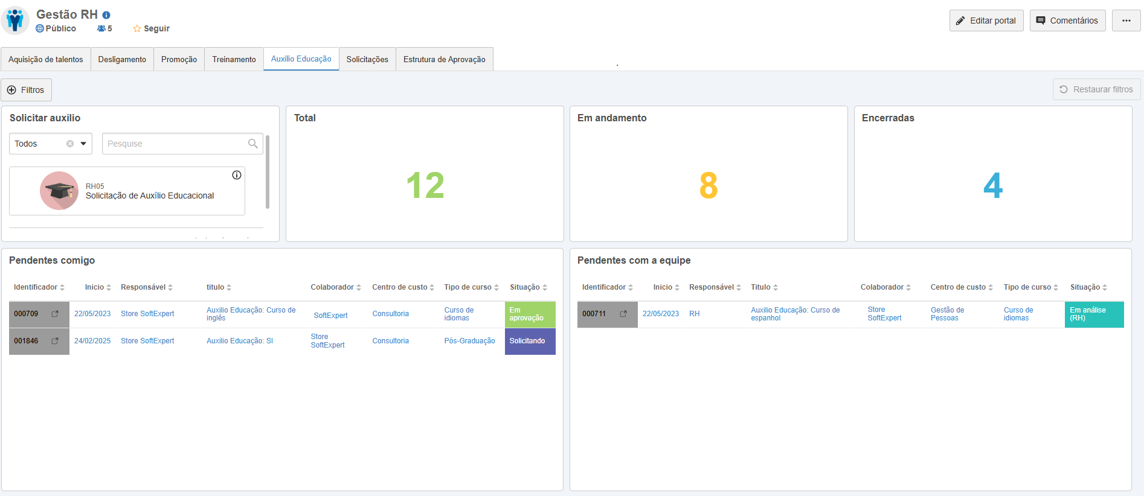Image resolution: width=1144 pixels, height=496 pixels.
Task: Click the Solicitar auxílio panel scrollbar
Action: tap(268, 172)
